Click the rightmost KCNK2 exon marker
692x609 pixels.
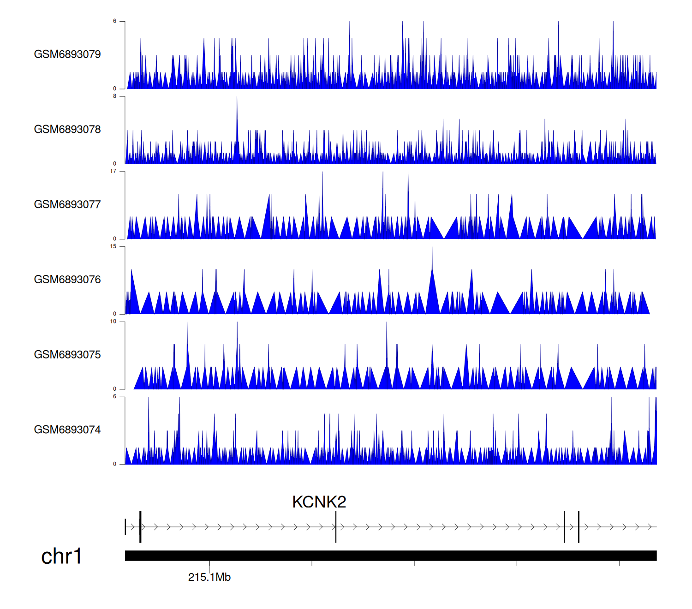pyautogui.click(x=579, y=527)
